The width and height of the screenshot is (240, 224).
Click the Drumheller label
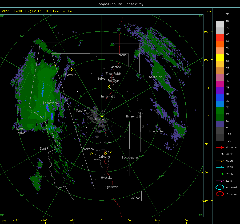[156, 131]
